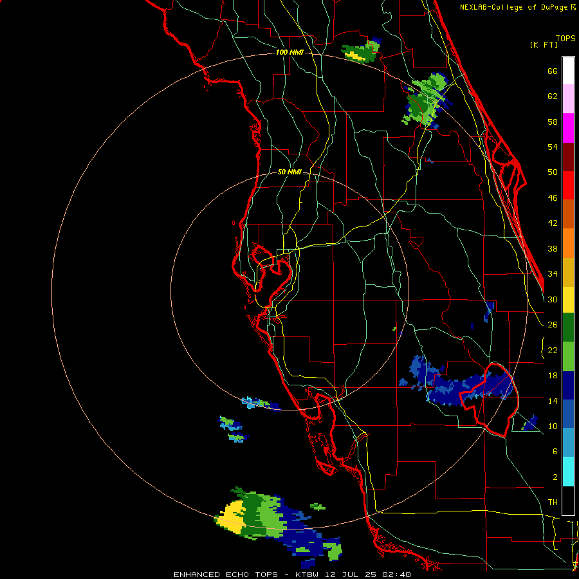The width and height of the screenshot is (579, 579).
Task: Pick the gold legend swatch
Action: 568,272
